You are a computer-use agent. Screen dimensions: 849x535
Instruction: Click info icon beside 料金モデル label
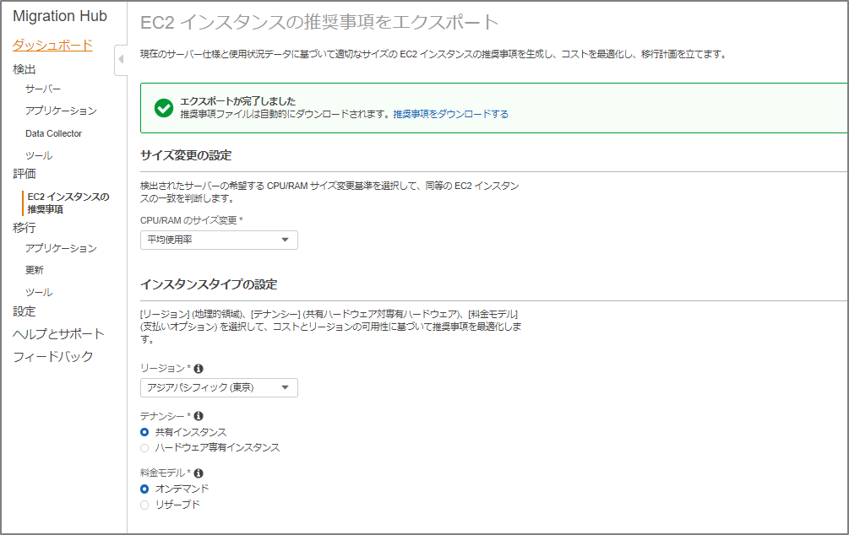(x=199, y=473)
